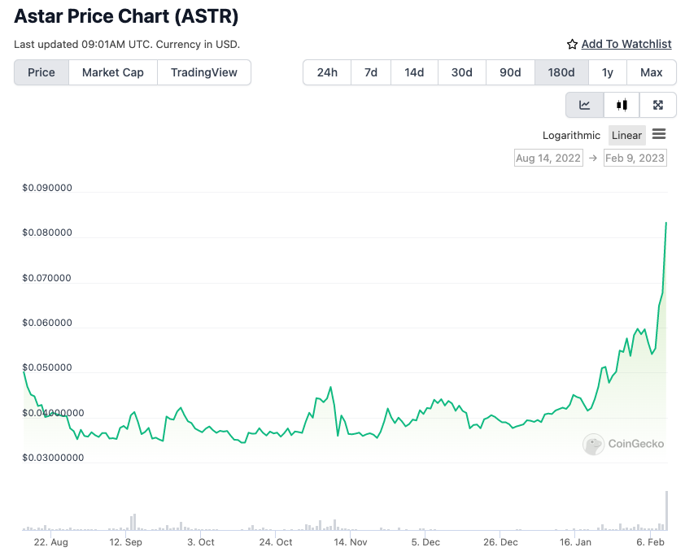Click the 6. Feb date label
The height and width of the screenshot is (556, 685).
651,542
